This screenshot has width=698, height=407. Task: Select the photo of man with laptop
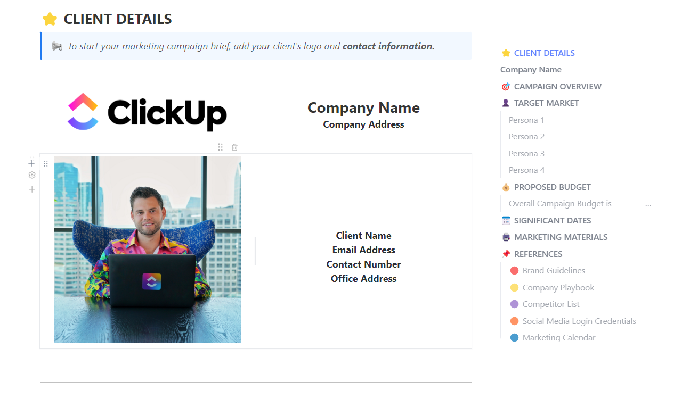click(148, 250)
